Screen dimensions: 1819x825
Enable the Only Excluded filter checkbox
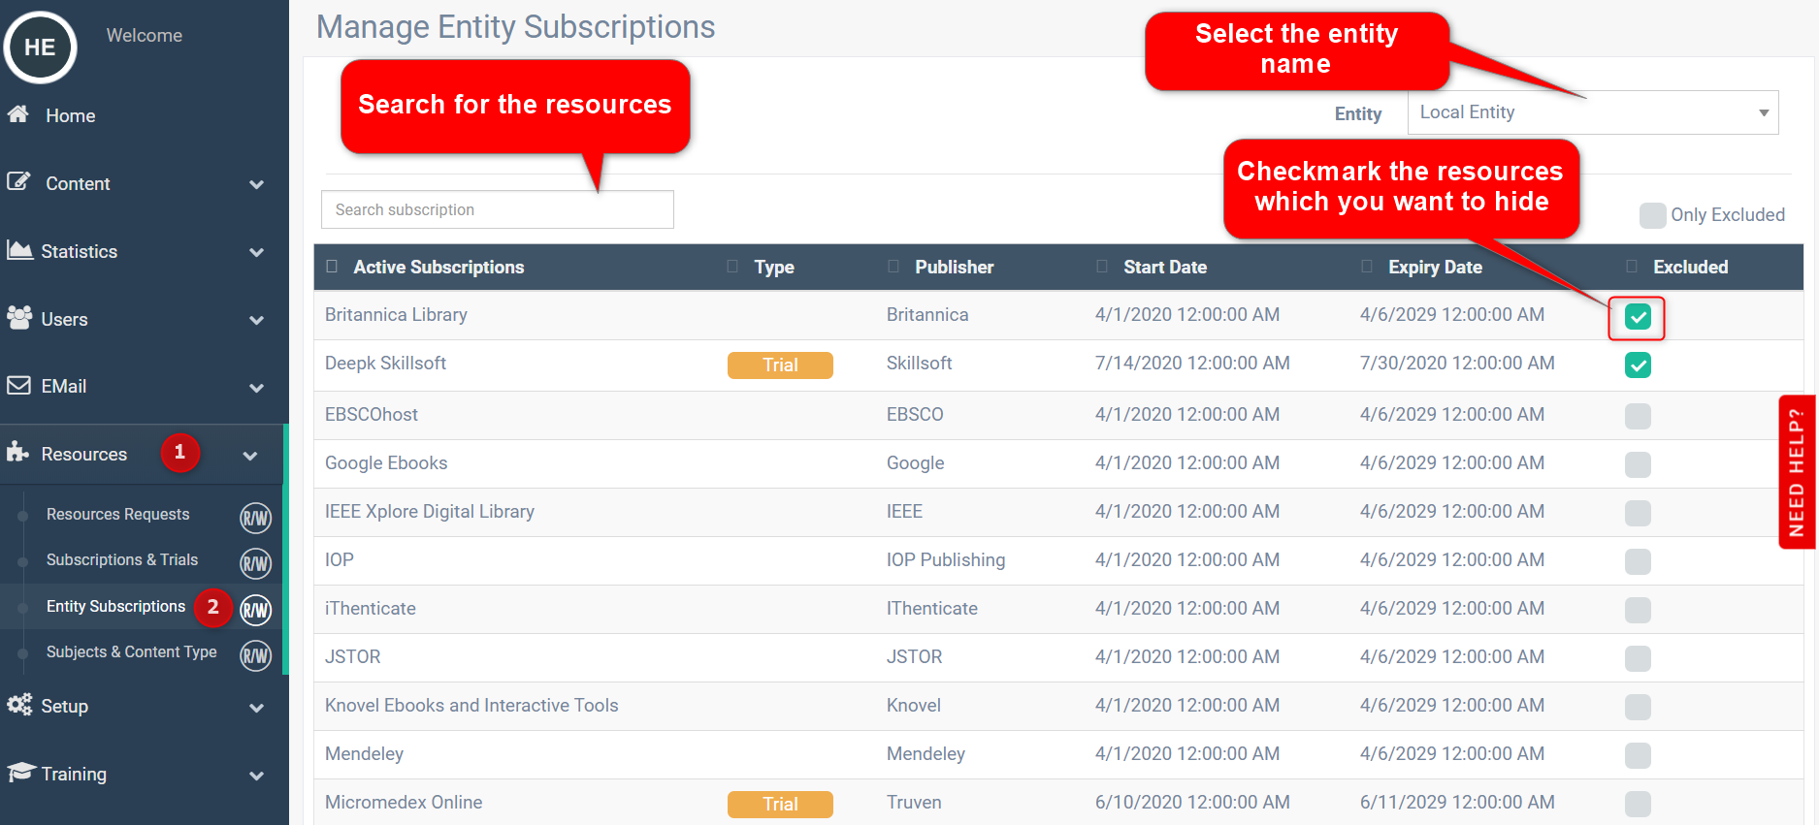click(1652, 215)
